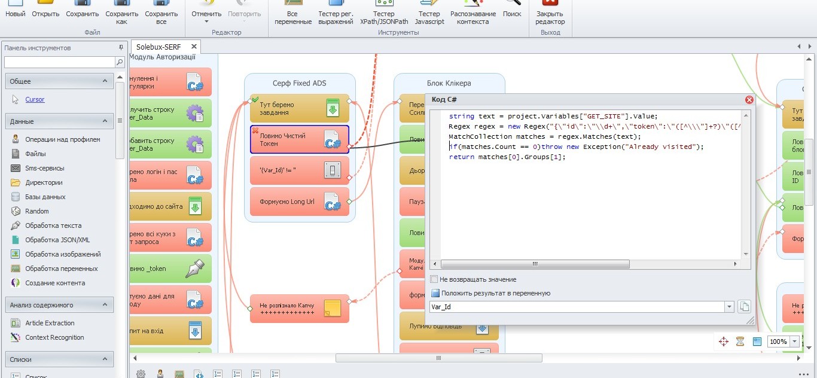Click the hourglass icon near zoom
This screenshot has height=378, width=817.
coord(740,342)
